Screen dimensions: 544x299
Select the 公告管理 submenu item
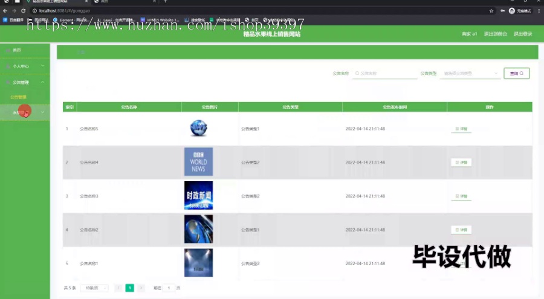pos(18,97)
